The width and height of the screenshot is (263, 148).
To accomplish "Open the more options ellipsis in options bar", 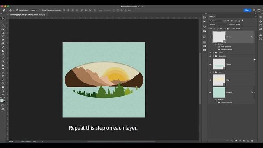I will click(x=100, y=10).
